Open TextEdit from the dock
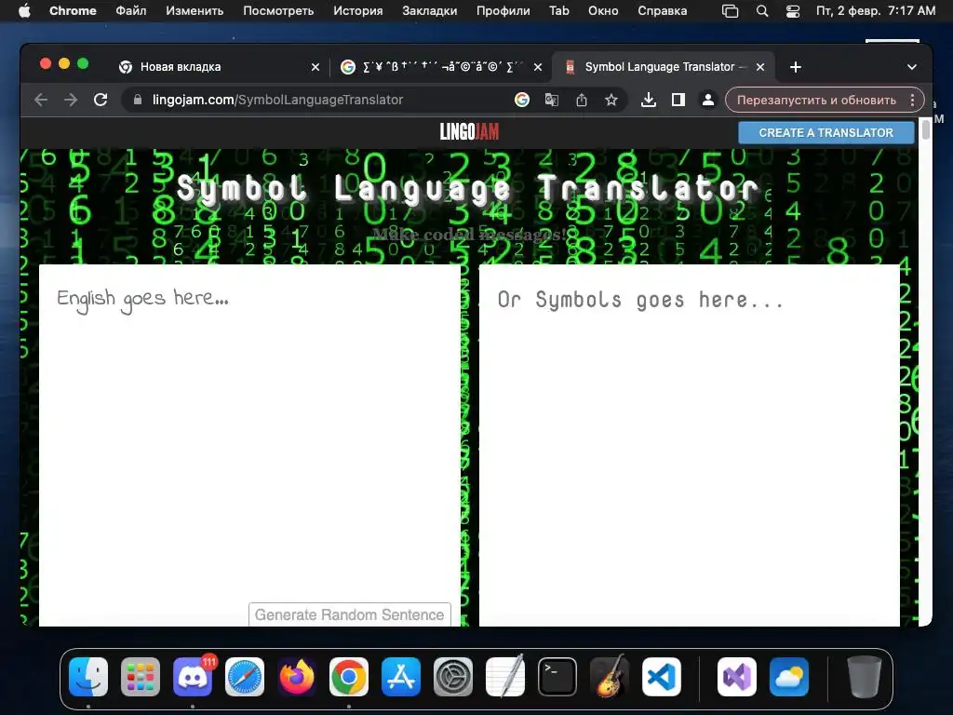 click(505, 676)
